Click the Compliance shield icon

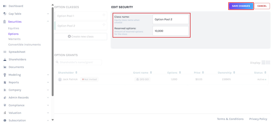5,105
